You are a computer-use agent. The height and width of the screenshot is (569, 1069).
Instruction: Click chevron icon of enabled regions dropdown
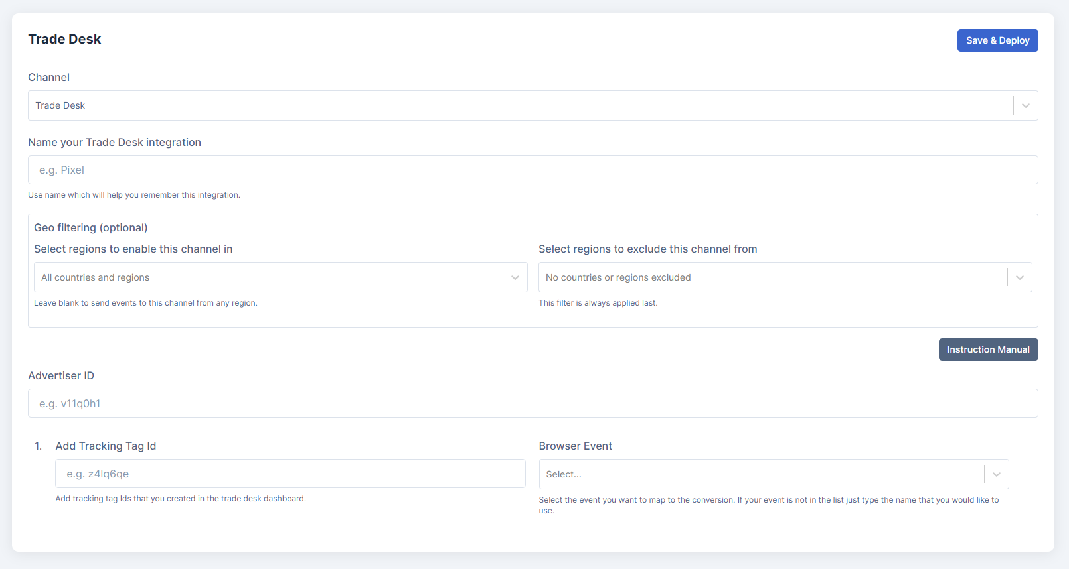click(515, 278)
